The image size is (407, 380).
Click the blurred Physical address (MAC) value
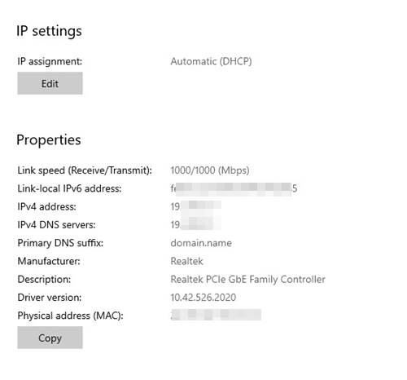coord(216,315)
